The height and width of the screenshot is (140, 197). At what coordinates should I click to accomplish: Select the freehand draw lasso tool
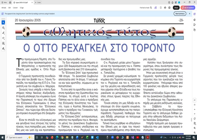pos(3,38)
